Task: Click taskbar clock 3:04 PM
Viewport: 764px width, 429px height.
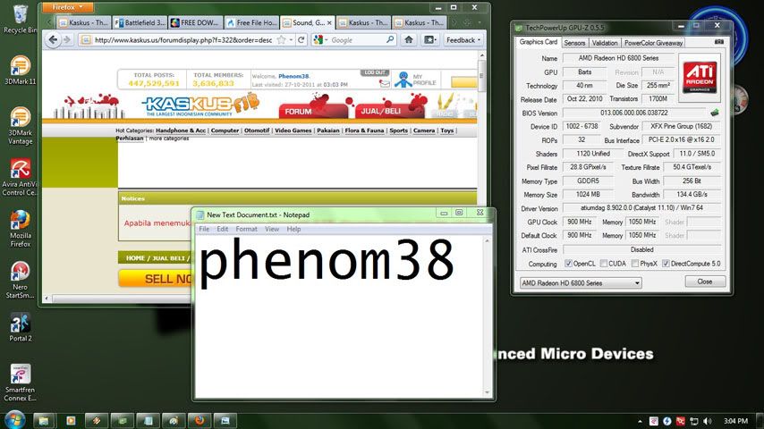Action: click(x=735, y=421)
